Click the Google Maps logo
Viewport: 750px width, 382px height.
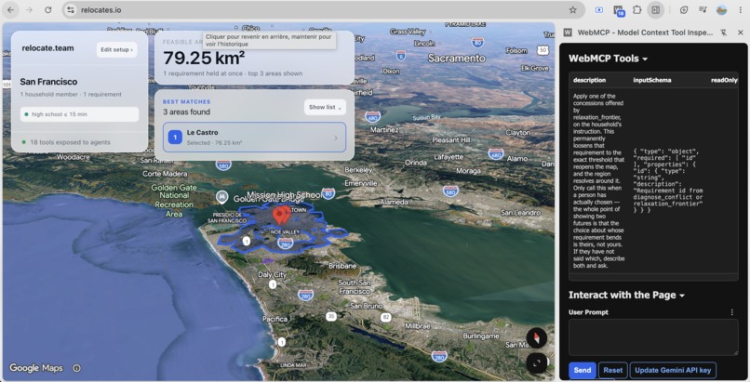click(36, 368)
